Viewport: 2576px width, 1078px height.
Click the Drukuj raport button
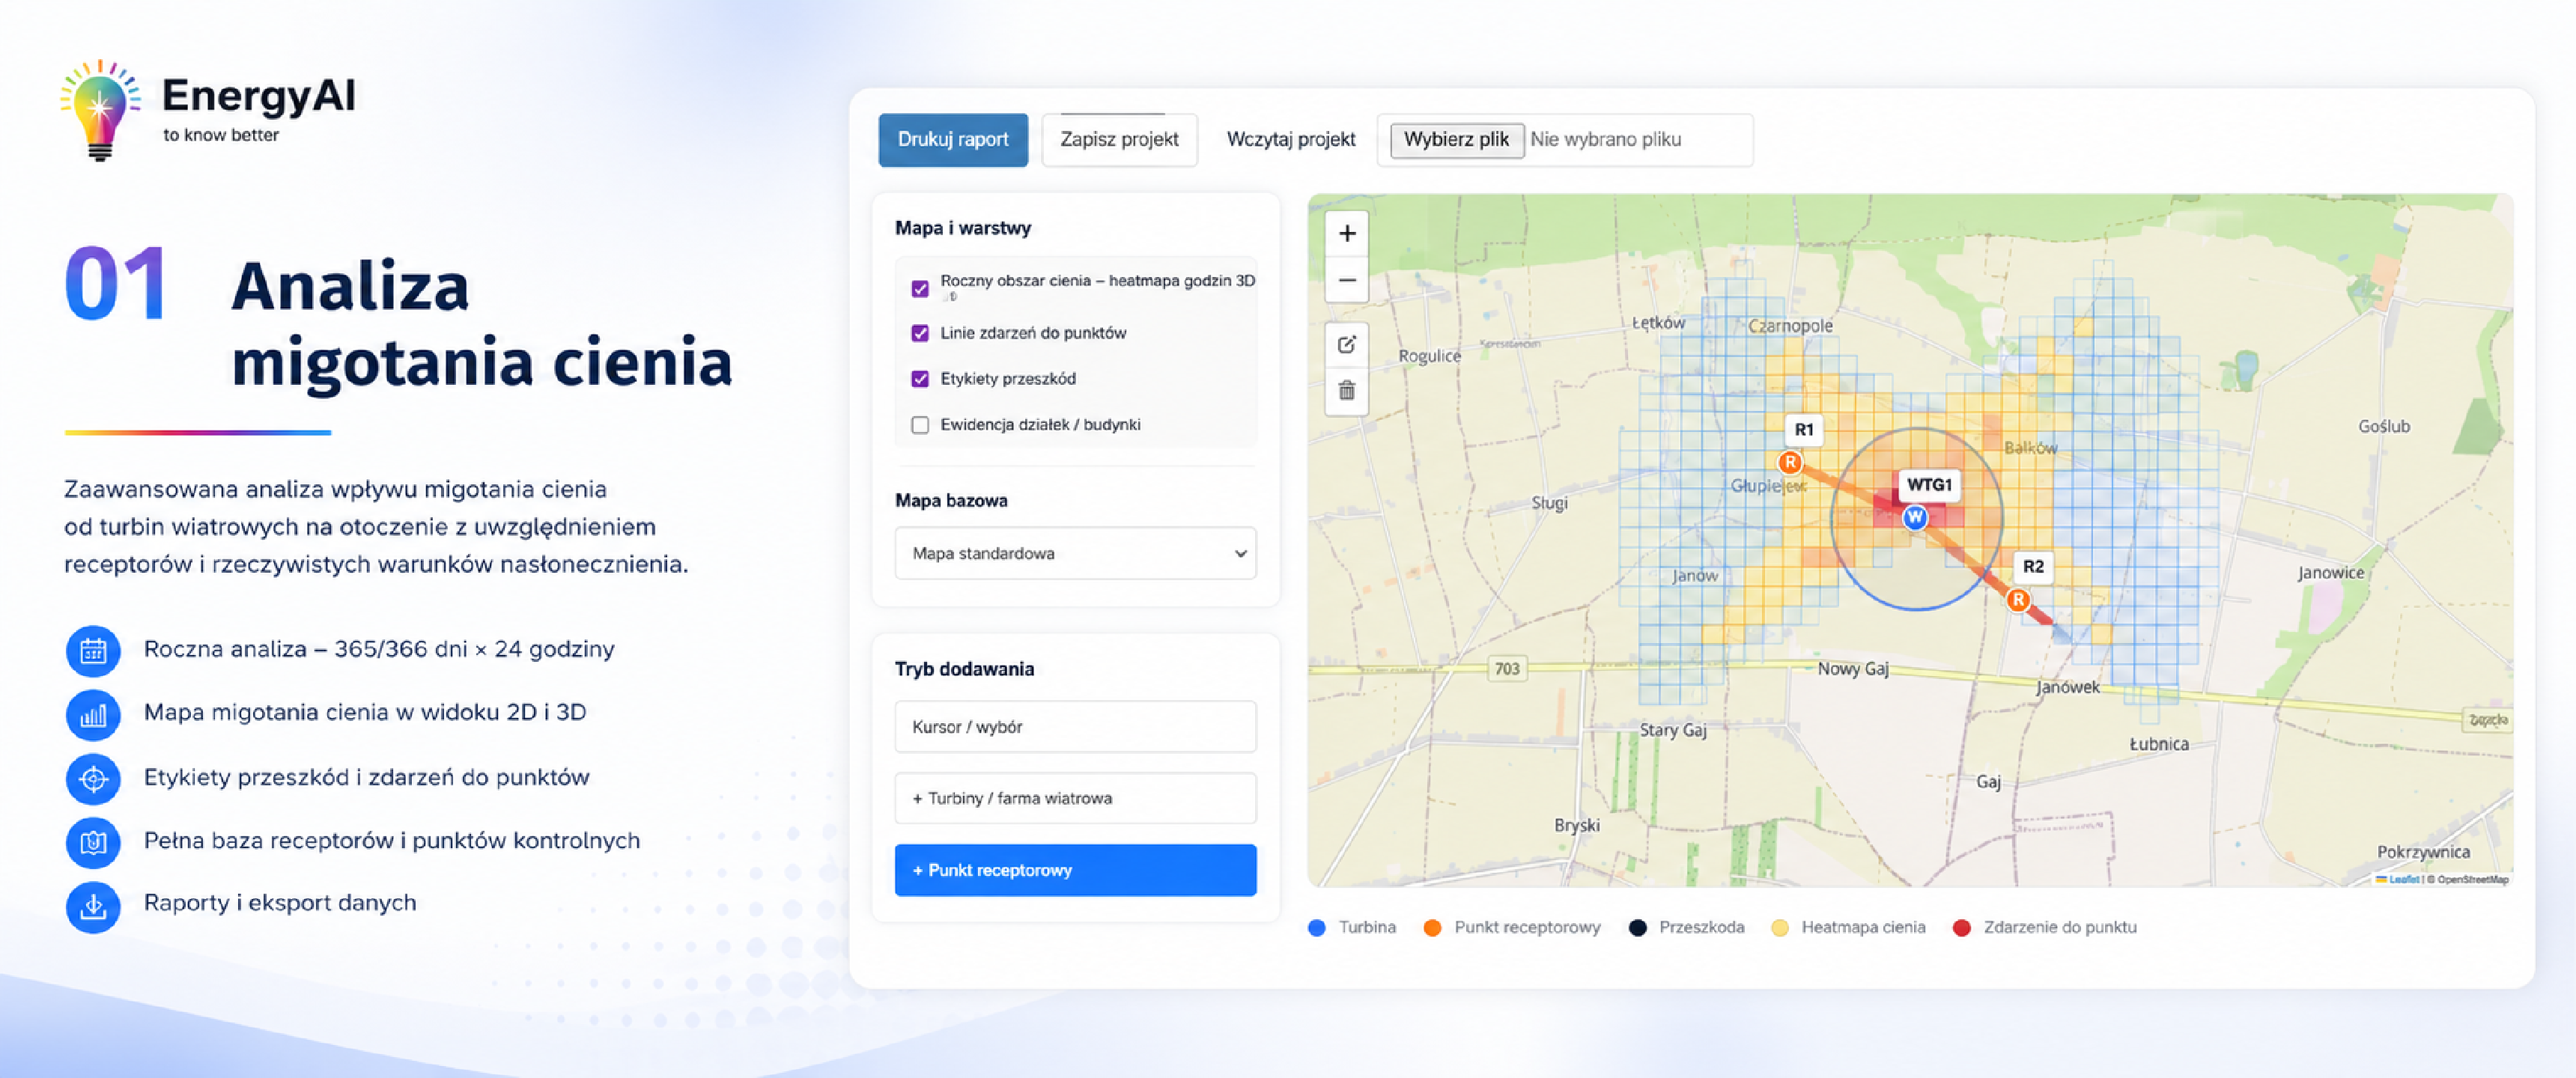pos(953,139)
